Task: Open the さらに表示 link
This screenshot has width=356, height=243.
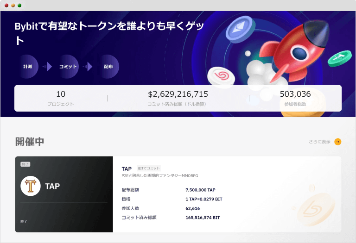Action: (319, 142)
